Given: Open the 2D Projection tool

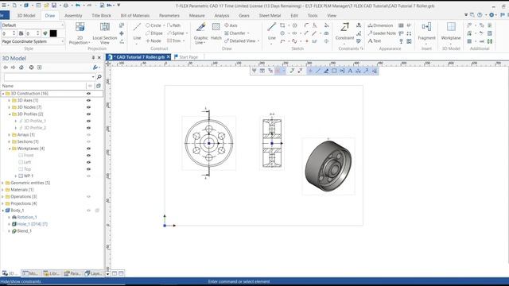Looking at the screenshot, I should coord(80,33).
